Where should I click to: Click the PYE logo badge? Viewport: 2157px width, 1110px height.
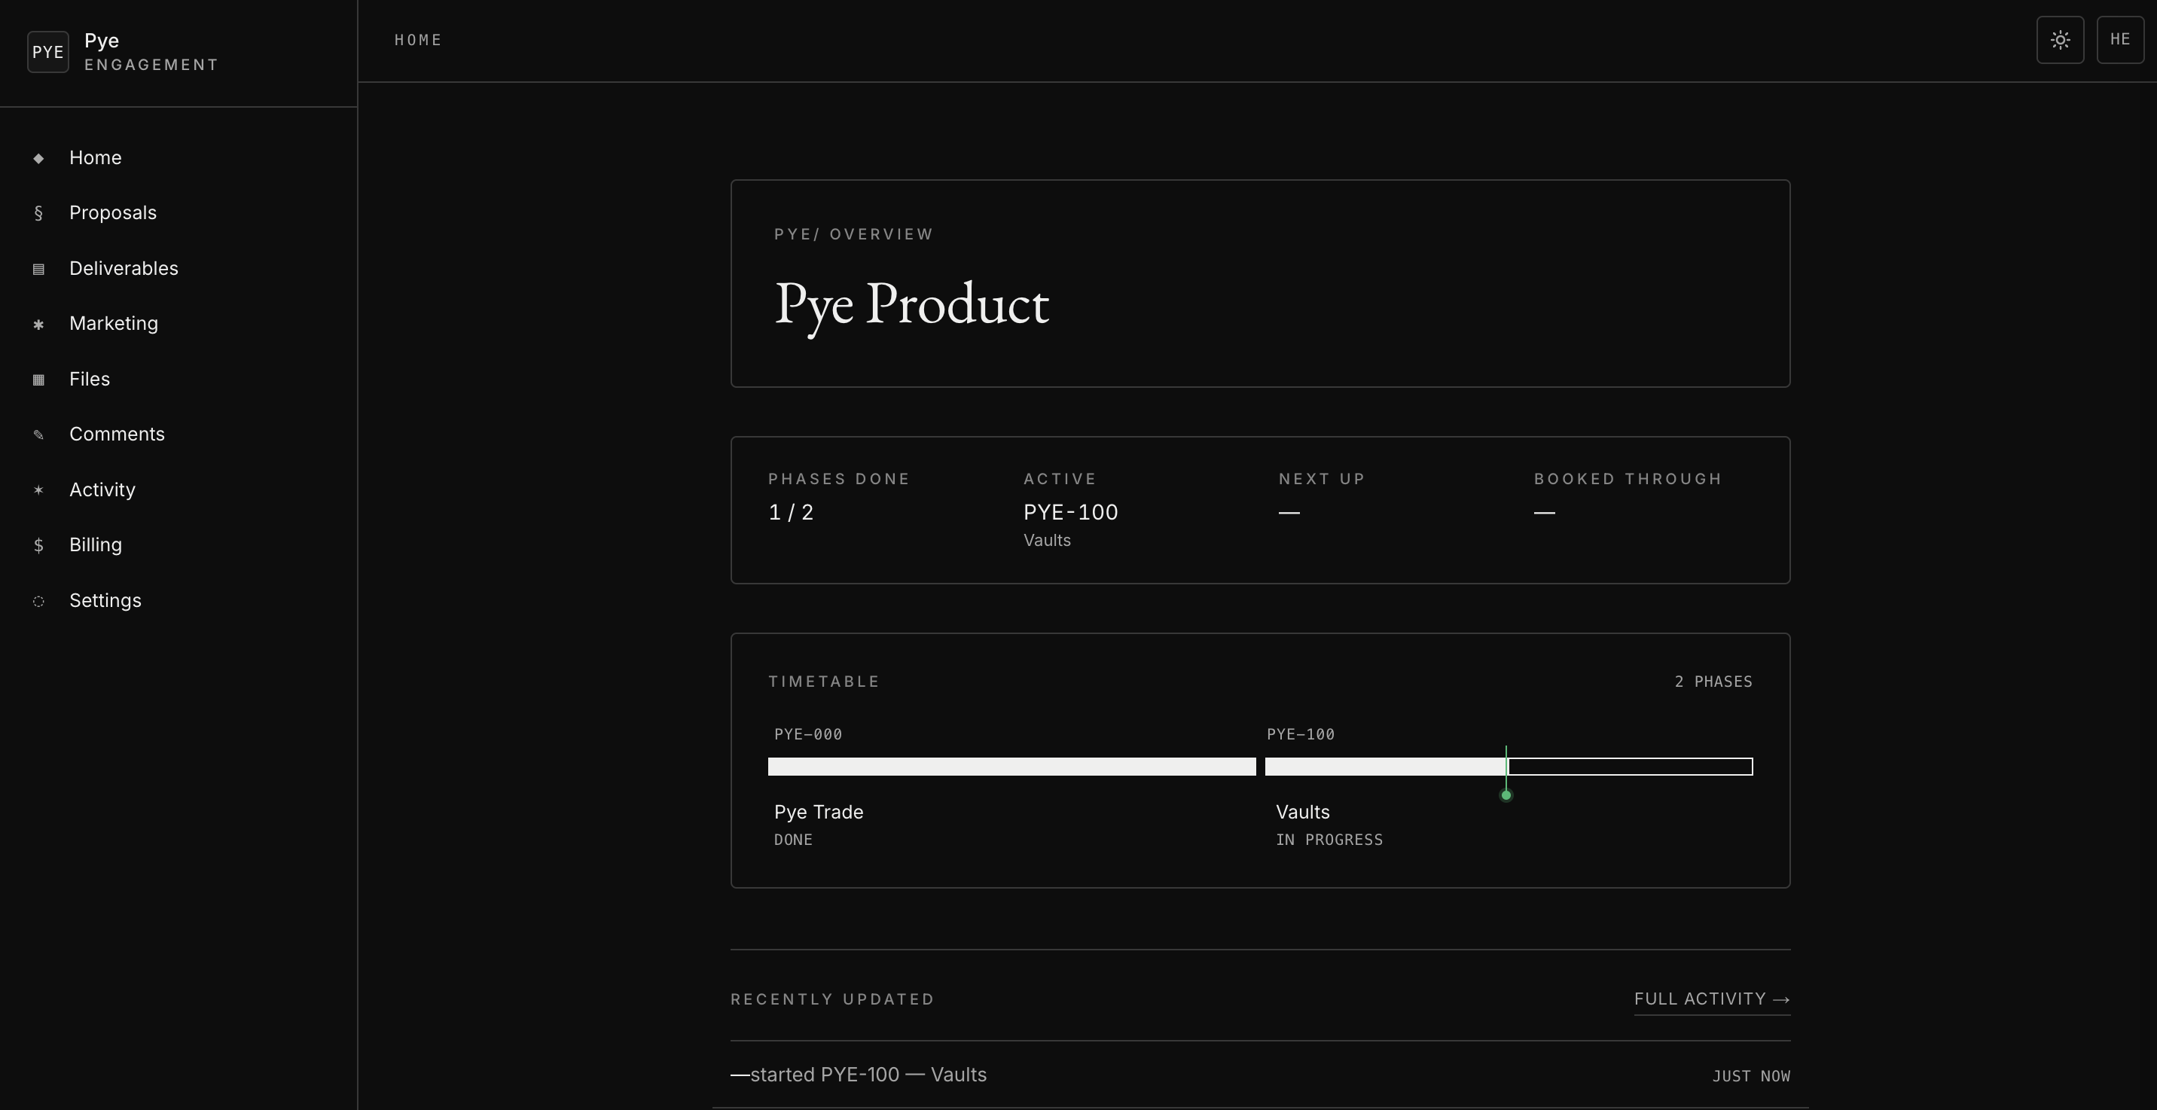[x=47, y=52]
